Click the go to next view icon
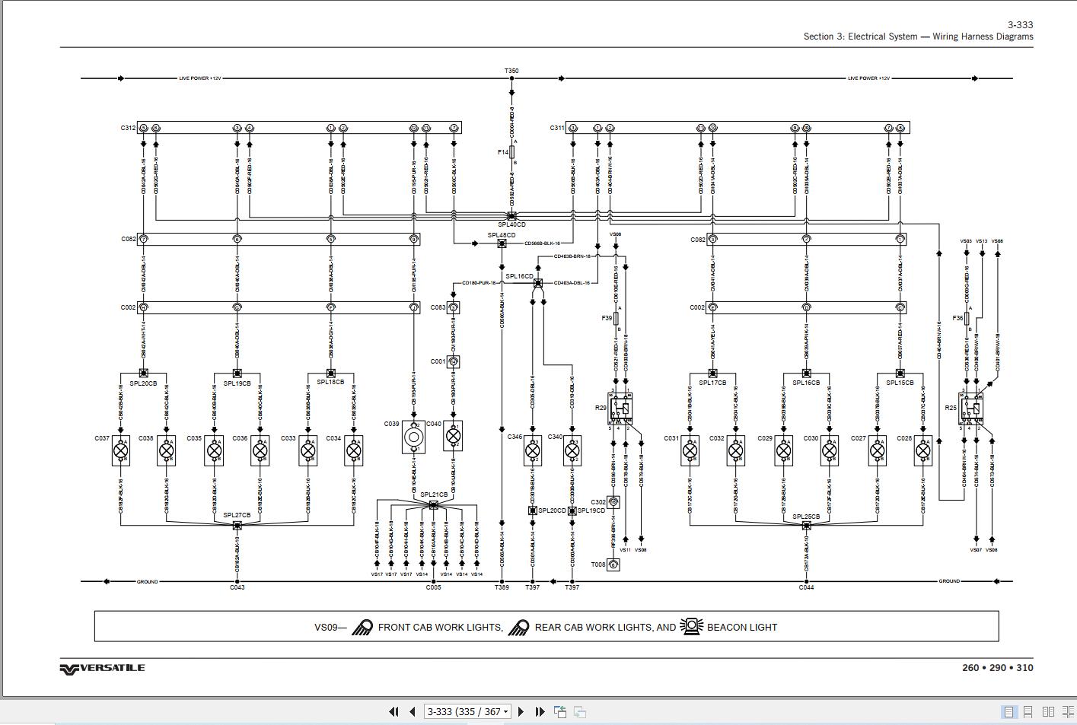1077x725 pixels. click(x=580, y=712)
